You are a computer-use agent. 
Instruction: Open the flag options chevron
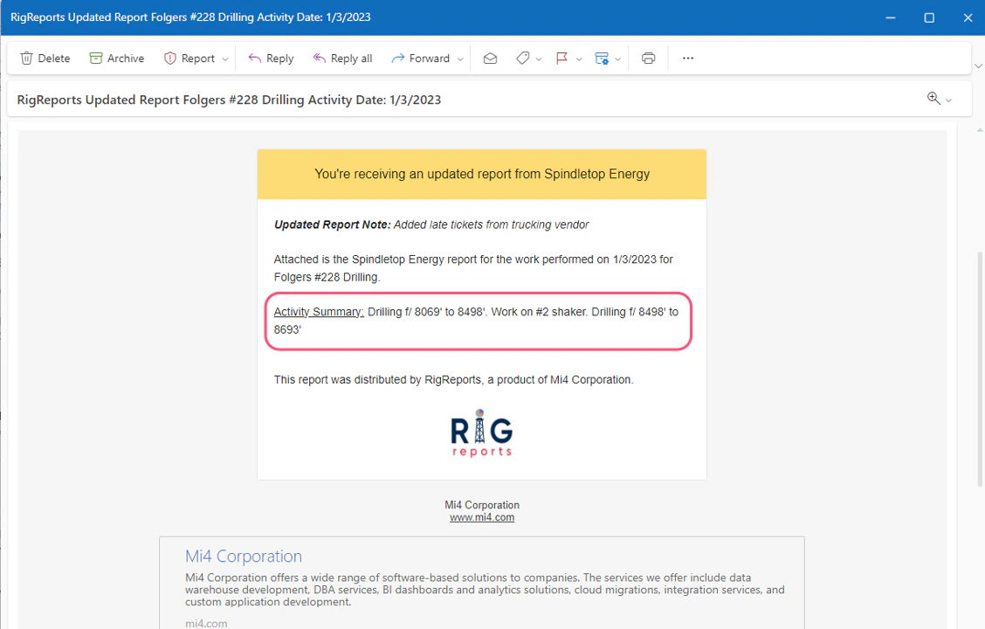579,58
